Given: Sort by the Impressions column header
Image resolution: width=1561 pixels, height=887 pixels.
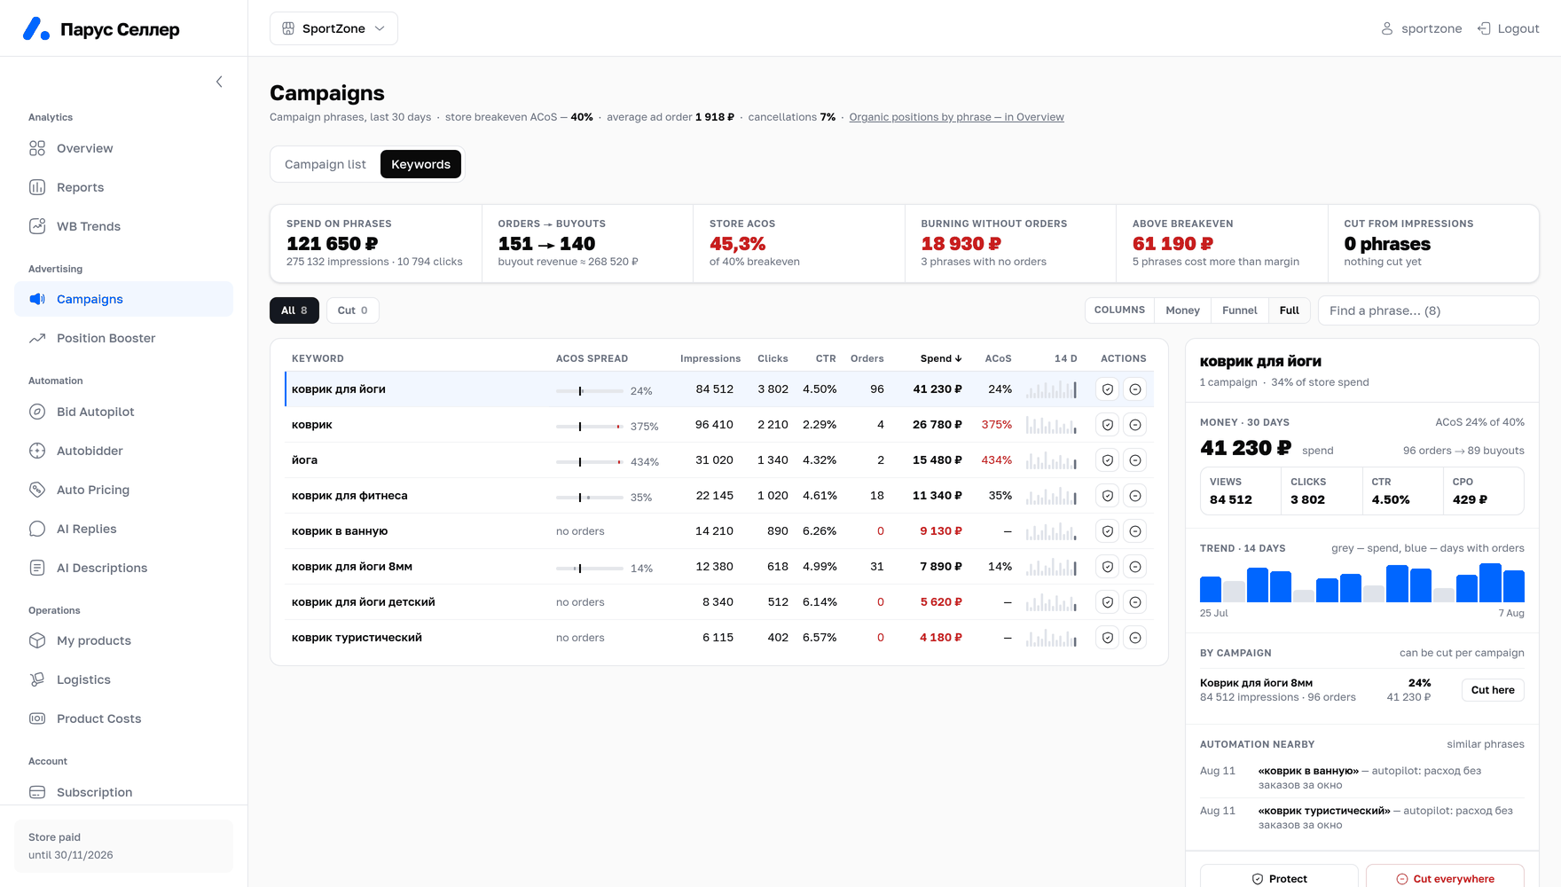Looking at the screenshot, I should 710,358.
